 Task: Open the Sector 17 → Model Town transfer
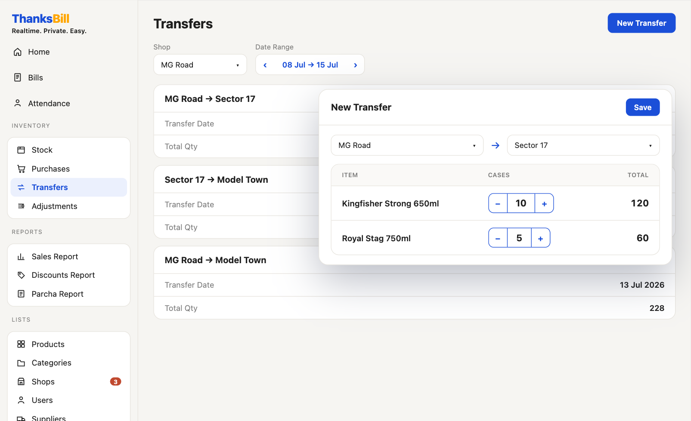(216, 180)
